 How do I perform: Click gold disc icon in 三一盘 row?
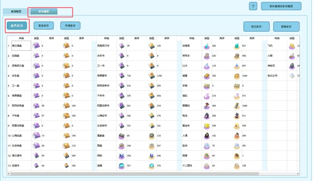(x=66, y=86)
